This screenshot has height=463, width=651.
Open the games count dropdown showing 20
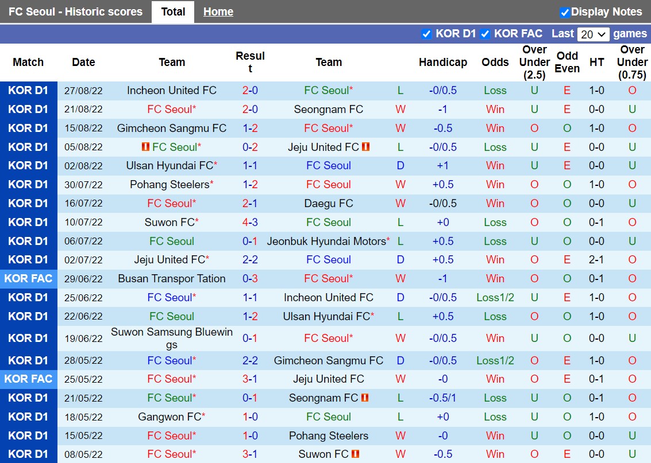pos(593,34)
